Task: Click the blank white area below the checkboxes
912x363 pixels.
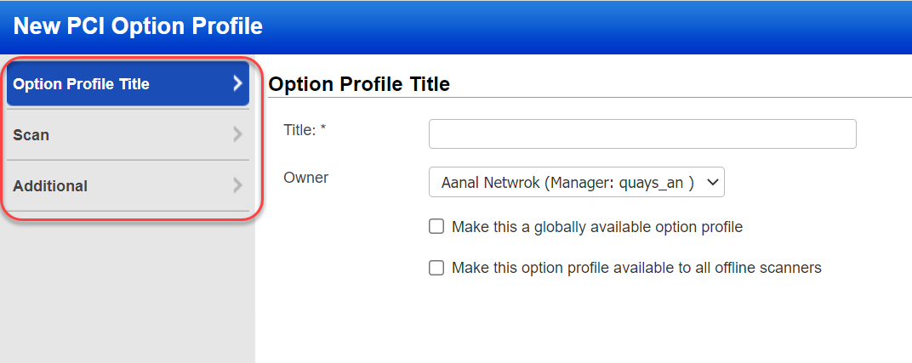Action: coord(579,323)
